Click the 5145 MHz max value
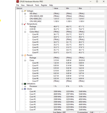Viewport: 107px width, 113px height. pyautogui.click(x=83, y=107)
